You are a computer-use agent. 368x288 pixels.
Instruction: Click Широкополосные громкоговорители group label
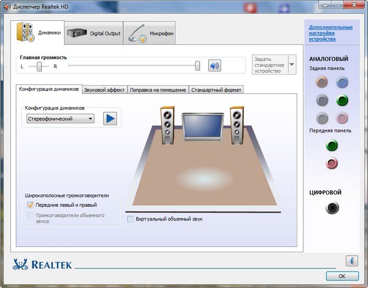[67, 196]
